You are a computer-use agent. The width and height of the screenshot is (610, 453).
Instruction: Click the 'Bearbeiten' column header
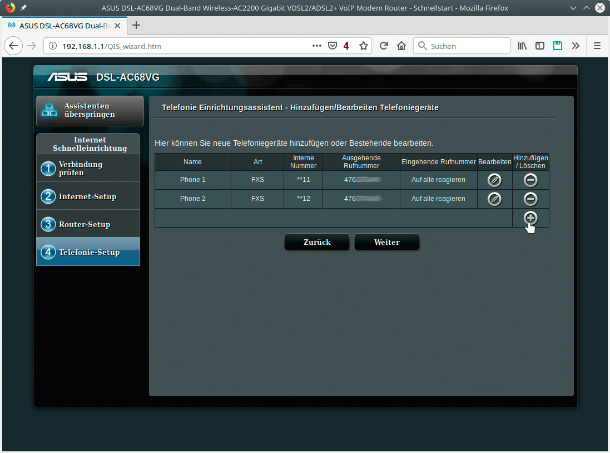494,161
